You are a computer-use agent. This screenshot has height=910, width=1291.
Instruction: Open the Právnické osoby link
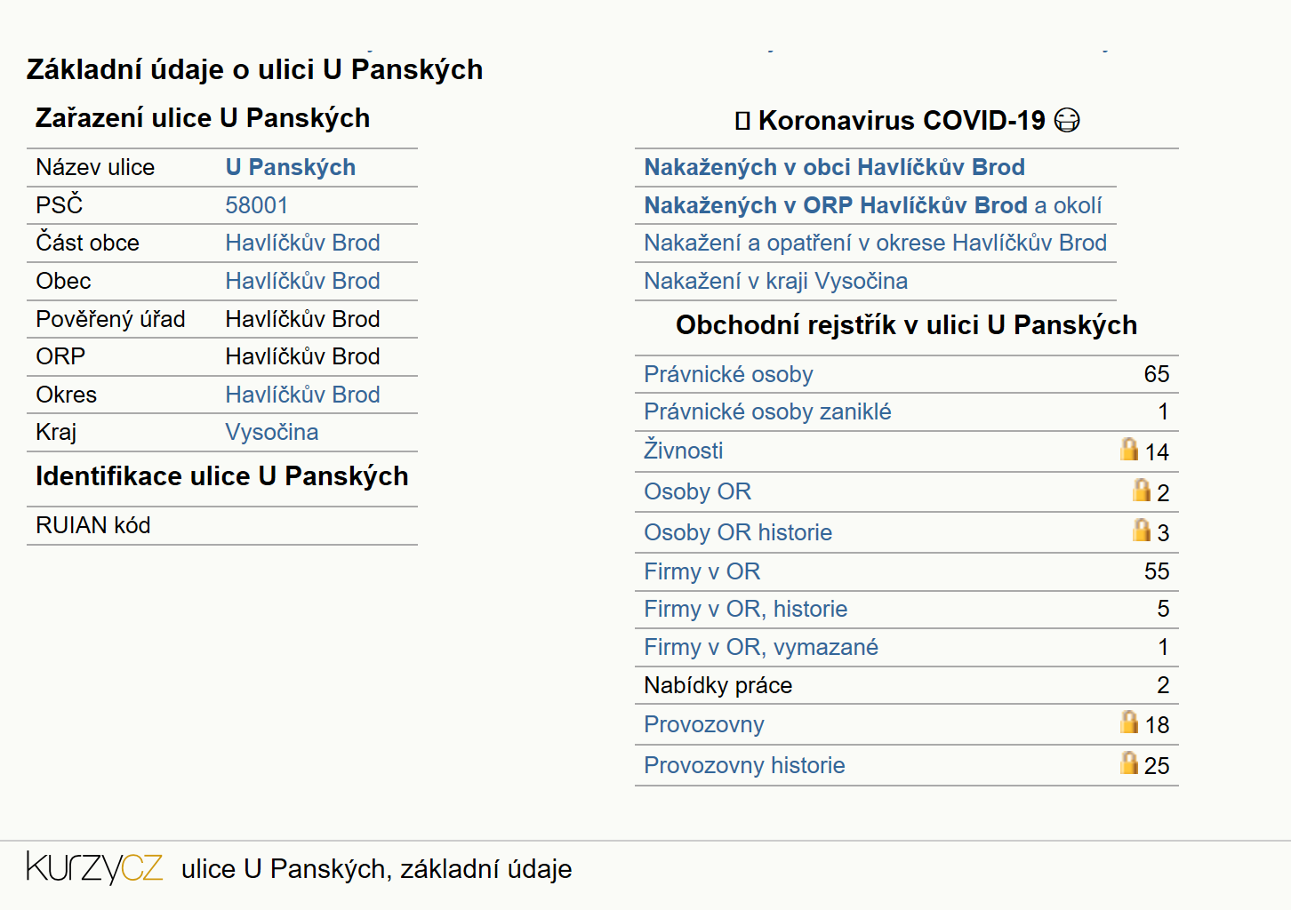729,374
